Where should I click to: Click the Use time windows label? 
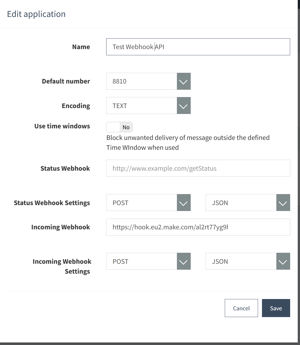pyautogui.click(x=62, y=126)
